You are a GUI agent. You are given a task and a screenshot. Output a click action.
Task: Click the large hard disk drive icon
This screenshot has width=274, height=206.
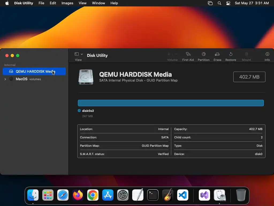point(86,77)
